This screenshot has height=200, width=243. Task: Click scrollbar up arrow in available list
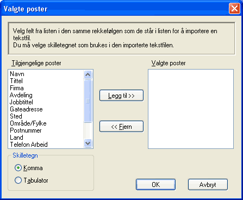pyautogui.click(x=88, y=74)
